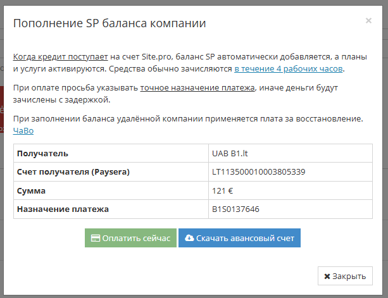This screenshot has height=298, width=388.
Task: Open the 'в течение 4 рабочих часов' link
Action: tap(289, 68)
